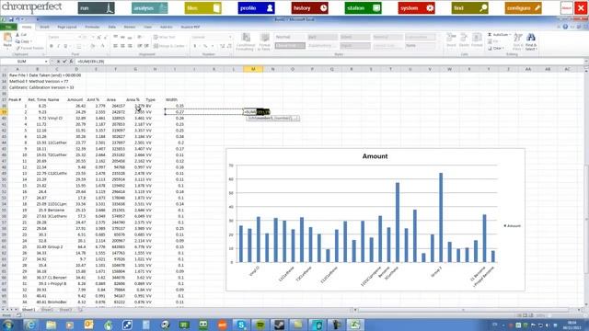The height and width of the screenshot is (331, 589).
Task: Open the Chromperfect profile module
Action: click(256, 8)
